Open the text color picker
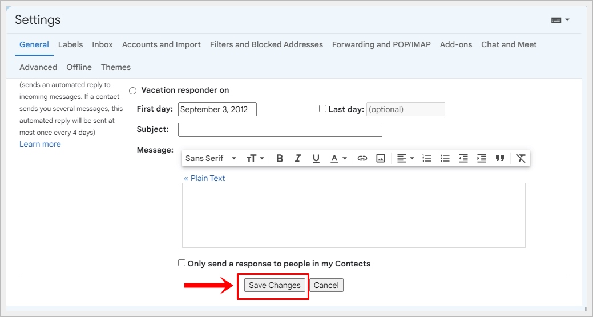Screen dimensions: 593x317 [338, 158]
